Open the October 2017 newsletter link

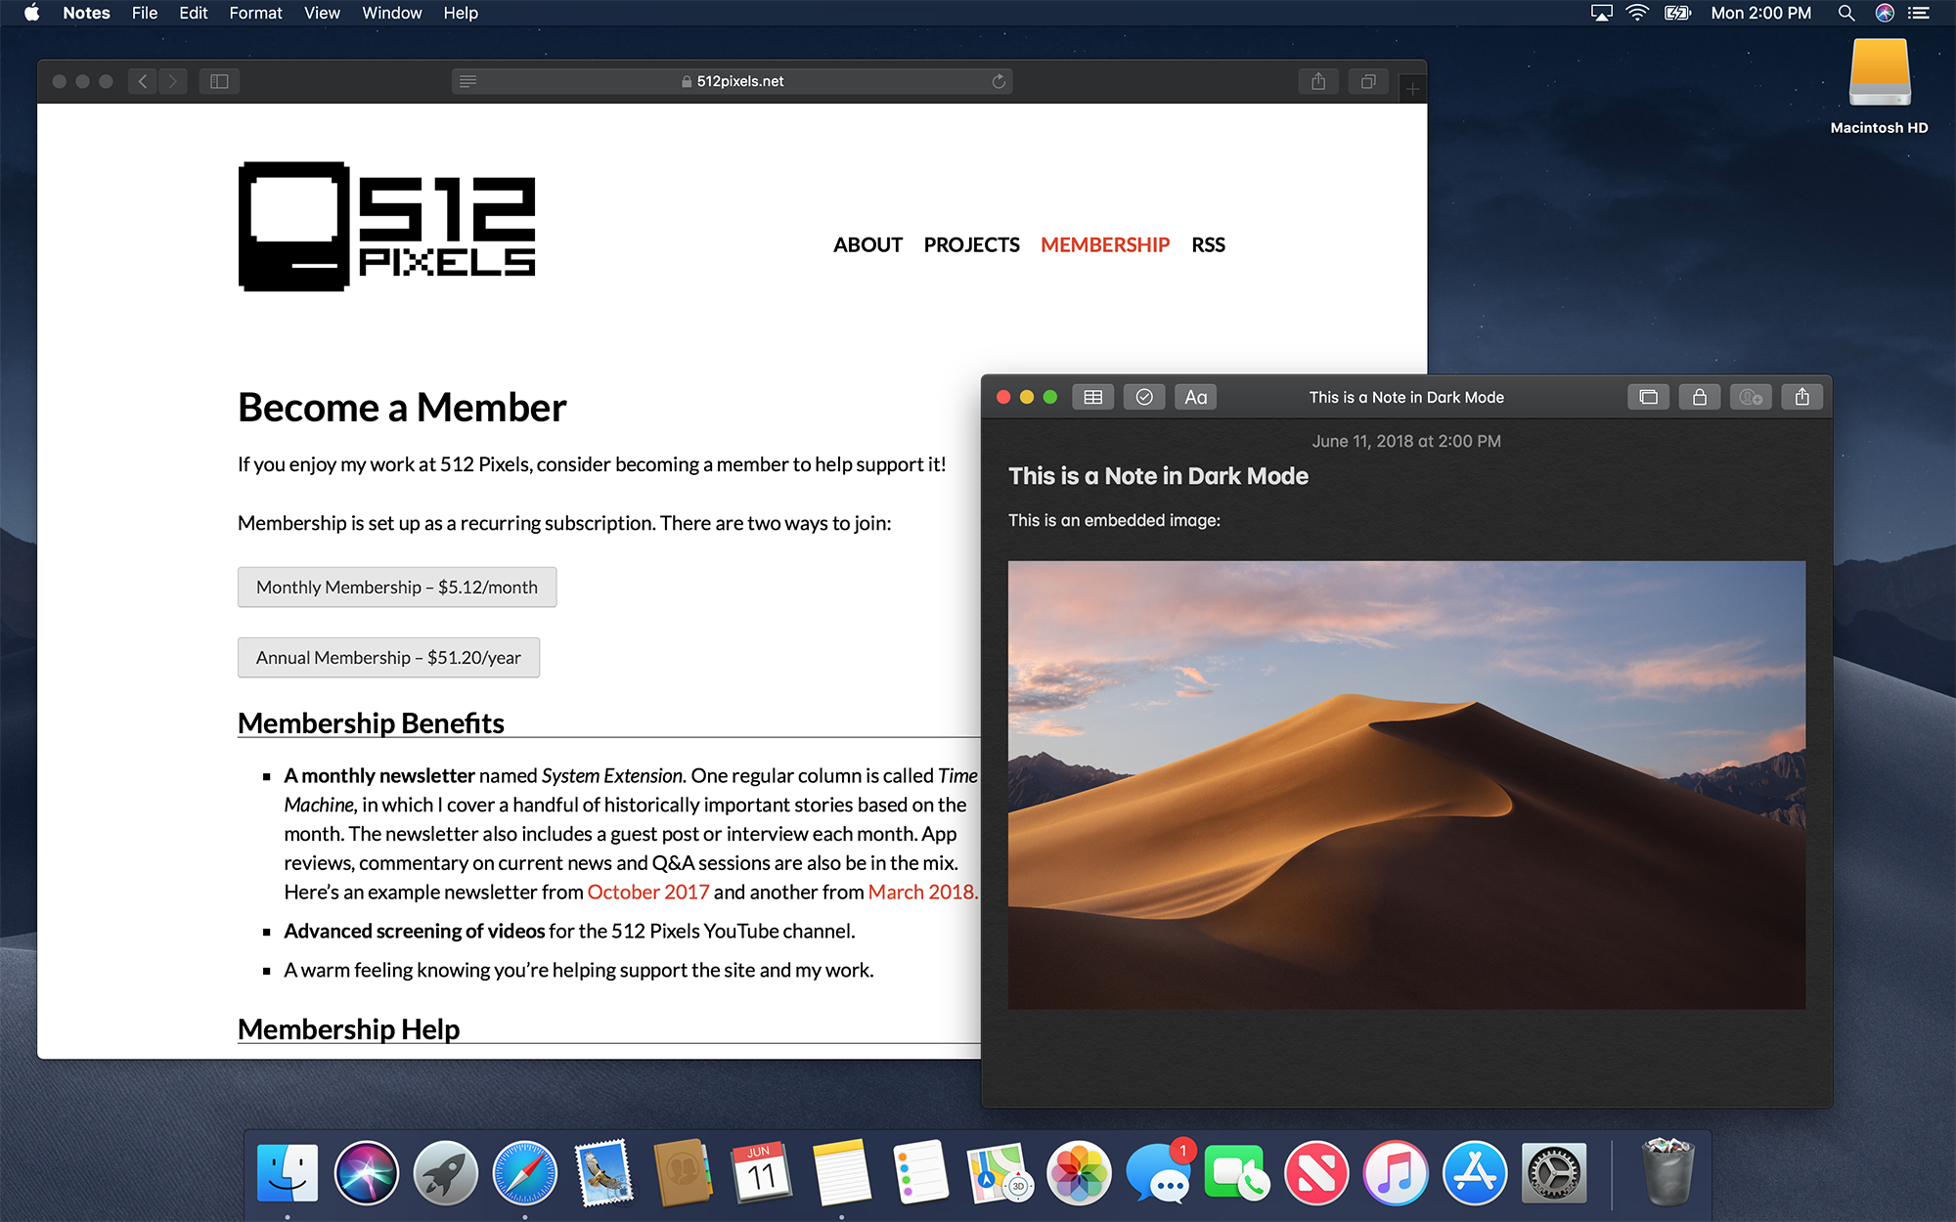(x=648, y=892)
